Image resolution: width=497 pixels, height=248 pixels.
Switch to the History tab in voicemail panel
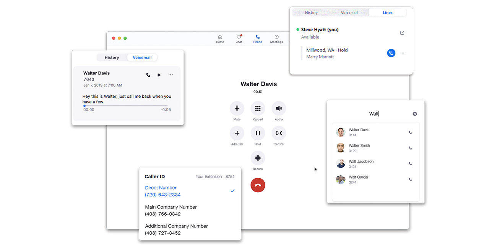click(112, 58)
